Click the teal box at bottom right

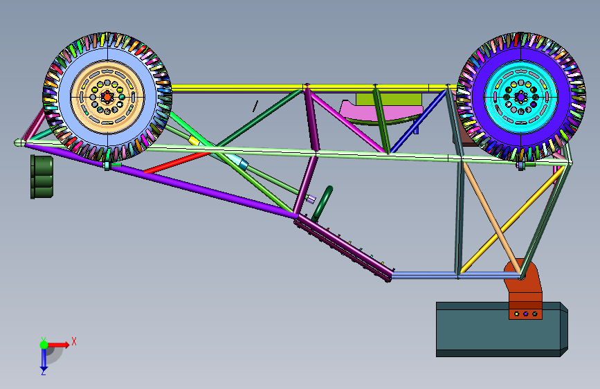point(502,329)
